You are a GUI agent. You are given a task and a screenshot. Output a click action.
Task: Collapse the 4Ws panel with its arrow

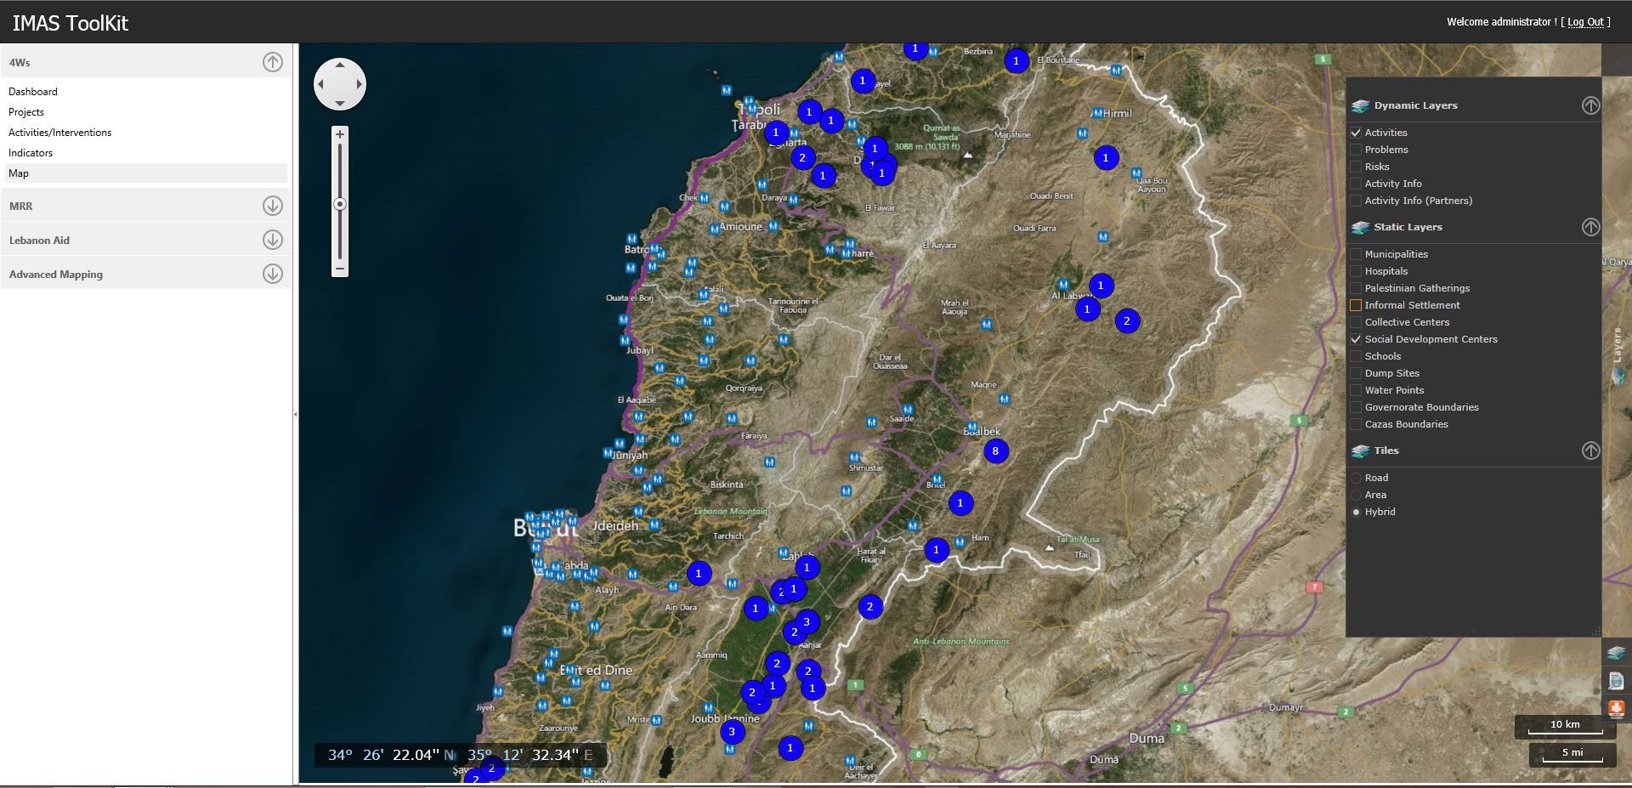272,61
